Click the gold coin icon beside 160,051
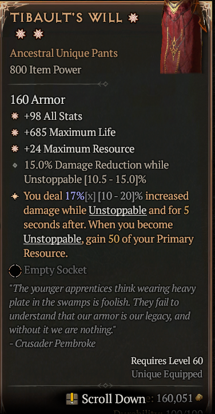 [199, 397]
